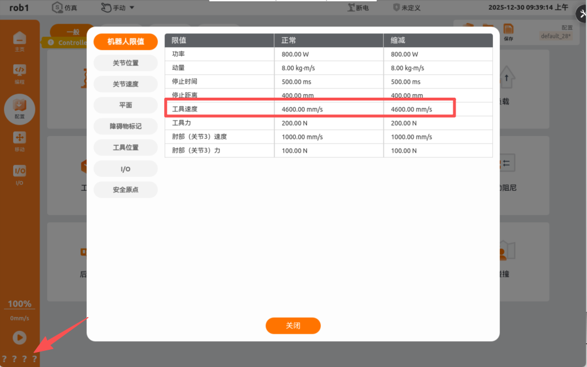The image size is (587, 367).
Task: Click the 100% speed slider indicator
Action: point(20,304)
